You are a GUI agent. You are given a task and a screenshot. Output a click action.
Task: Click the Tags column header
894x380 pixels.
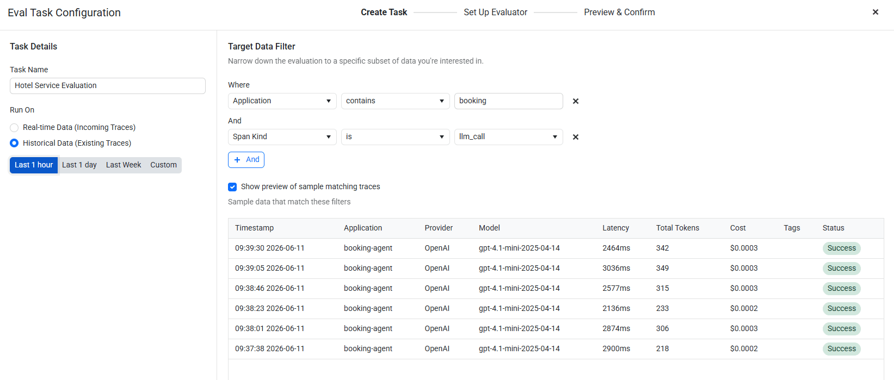(792, 228)
